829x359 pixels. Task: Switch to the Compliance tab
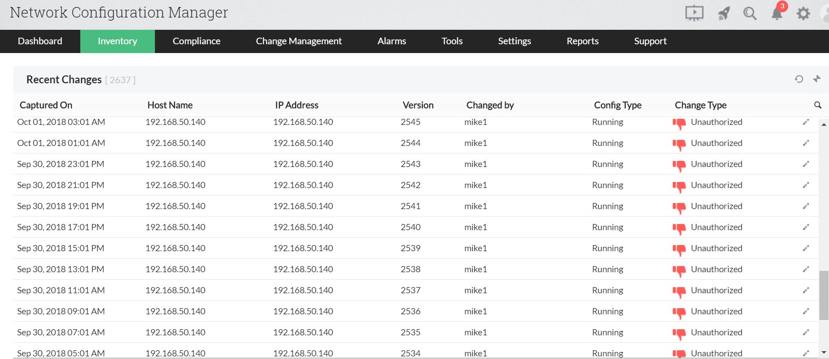click(196, 41)
